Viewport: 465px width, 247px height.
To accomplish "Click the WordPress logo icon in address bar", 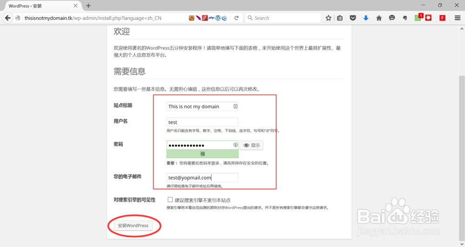I will pyautogui.click(x=218, y=18).
